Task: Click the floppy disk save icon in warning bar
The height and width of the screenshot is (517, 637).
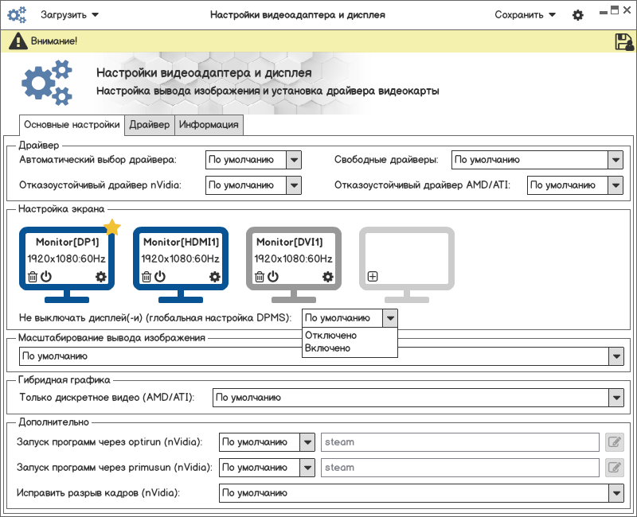Action: [624, 41]
